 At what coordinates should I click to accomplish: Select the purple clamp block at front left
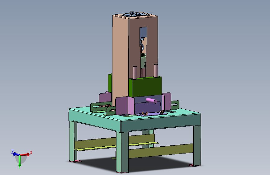pos(125,106)
